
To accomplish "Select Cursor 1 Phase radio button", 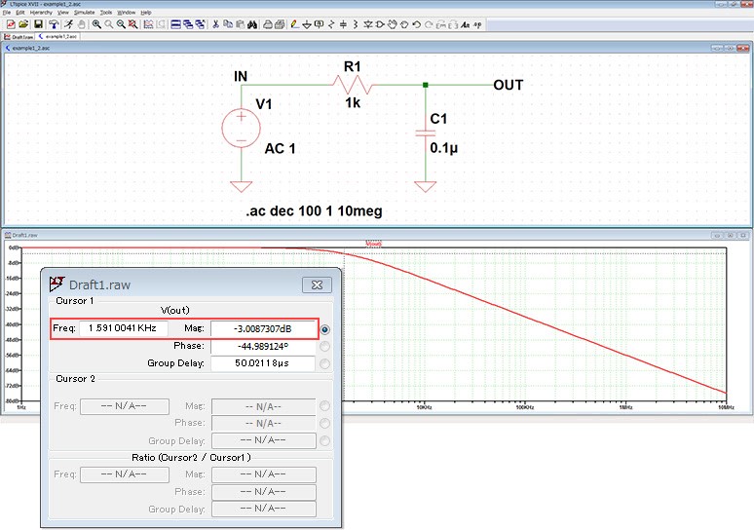I will (324, 346).
